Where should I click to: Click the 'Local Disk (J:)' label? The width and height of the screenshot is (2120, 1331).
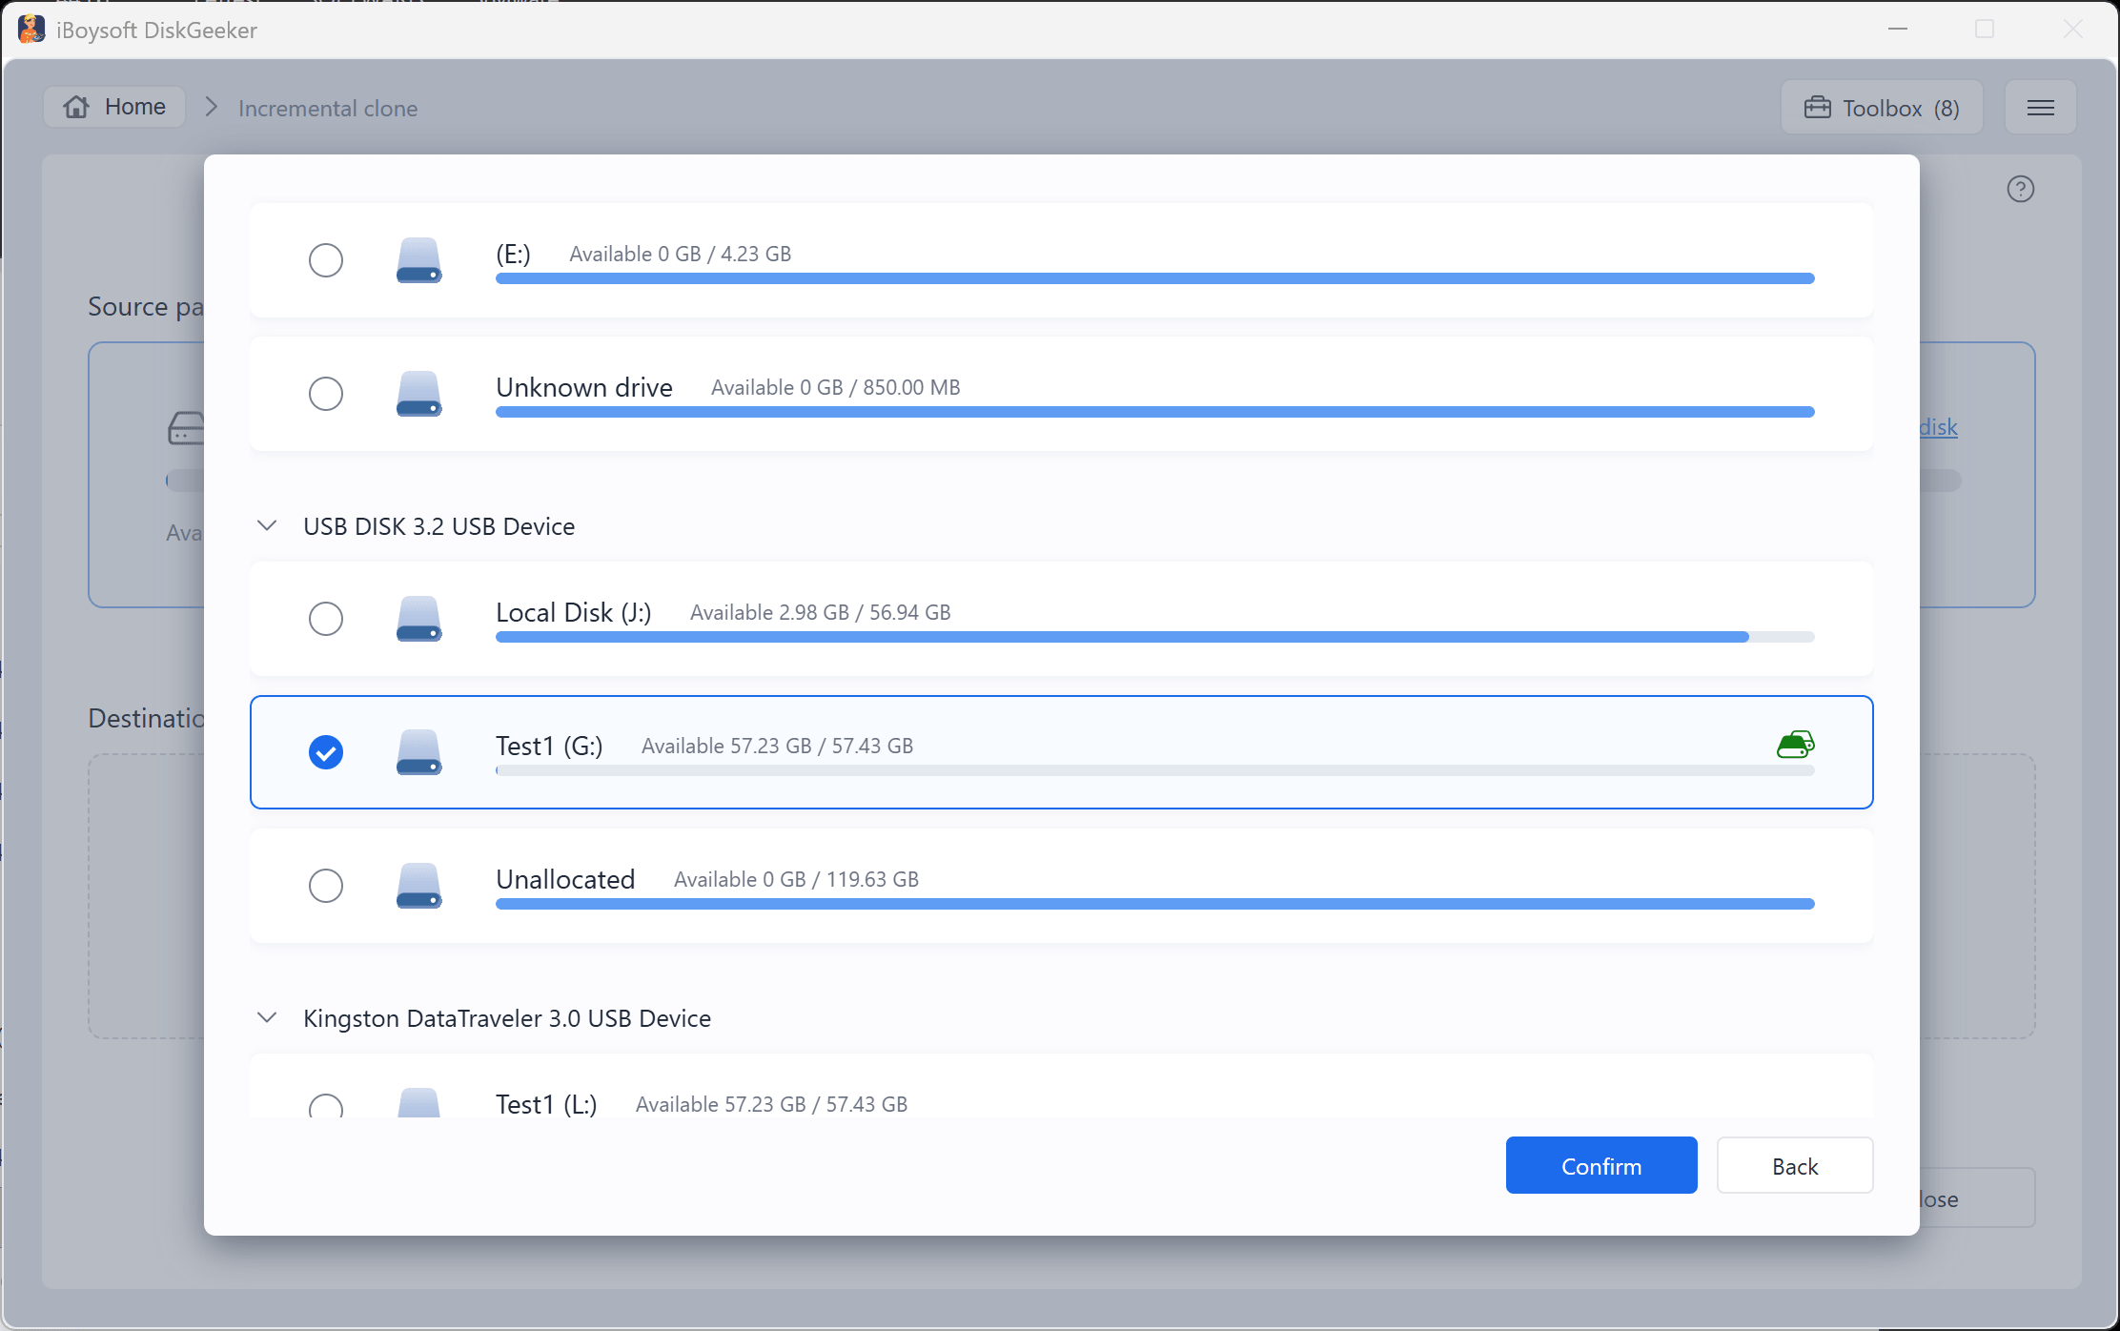coord(574,612)
